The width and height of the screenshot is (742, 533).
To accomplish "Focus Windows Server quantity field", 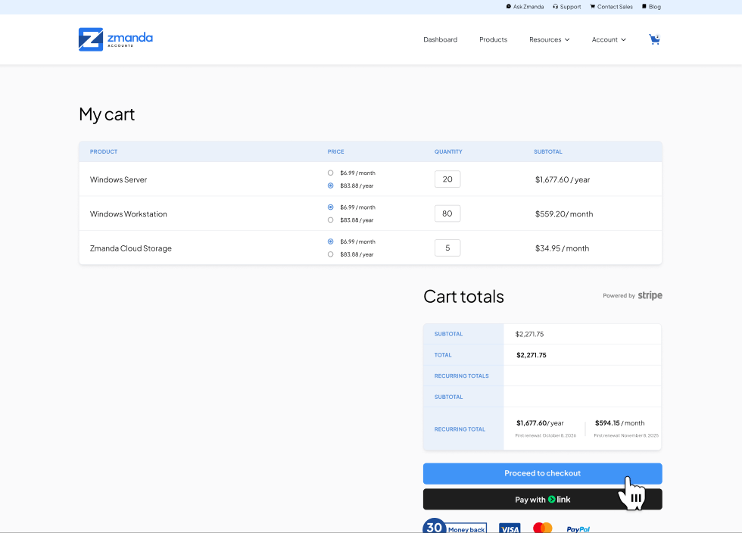I will point(447,179).
